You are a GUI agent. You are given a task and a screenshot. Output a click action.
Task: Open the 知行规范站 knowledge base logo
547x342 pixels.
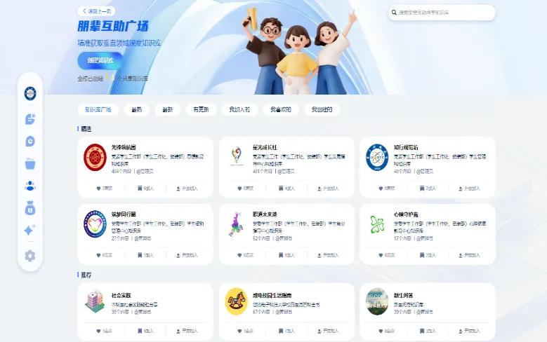(x=376, y=156)
